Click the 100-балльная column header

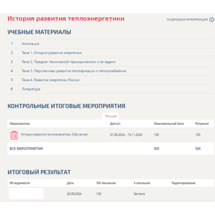(106, 183)
